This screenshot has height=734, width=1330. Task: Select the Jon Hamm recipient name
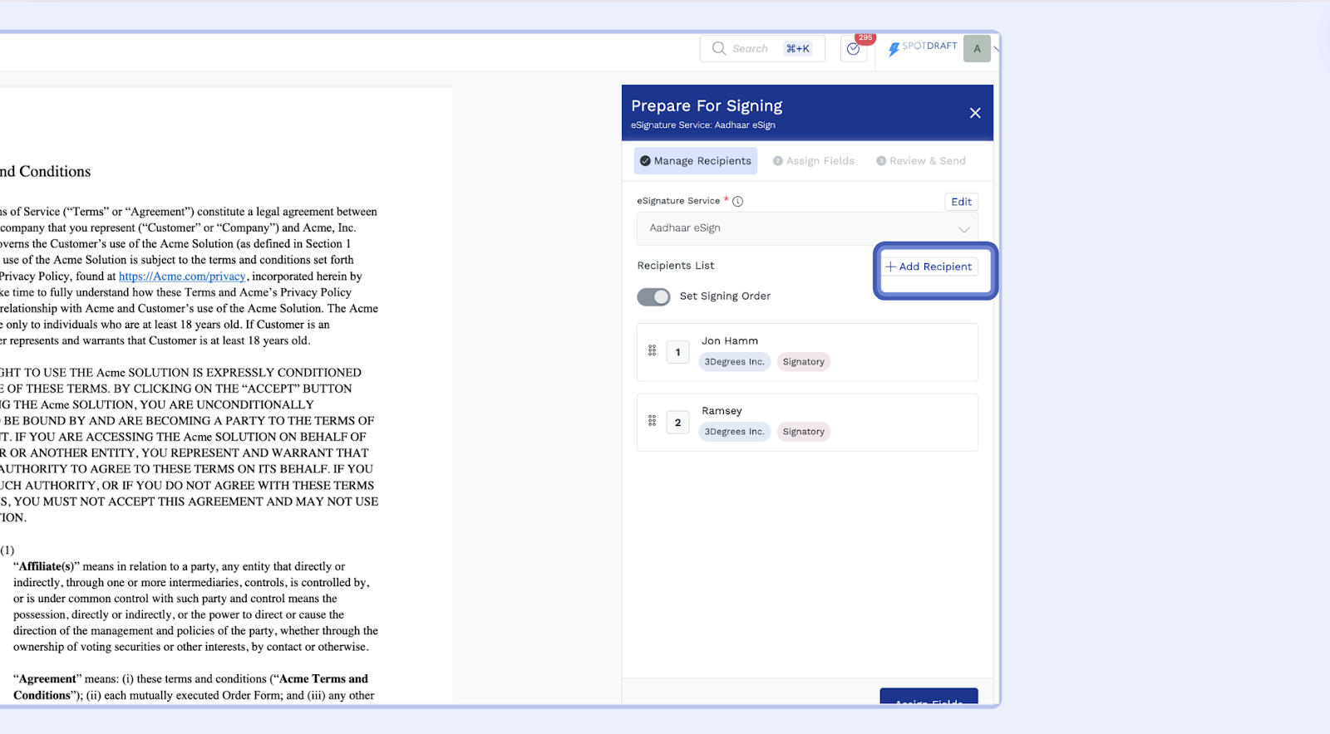[730, 340]
